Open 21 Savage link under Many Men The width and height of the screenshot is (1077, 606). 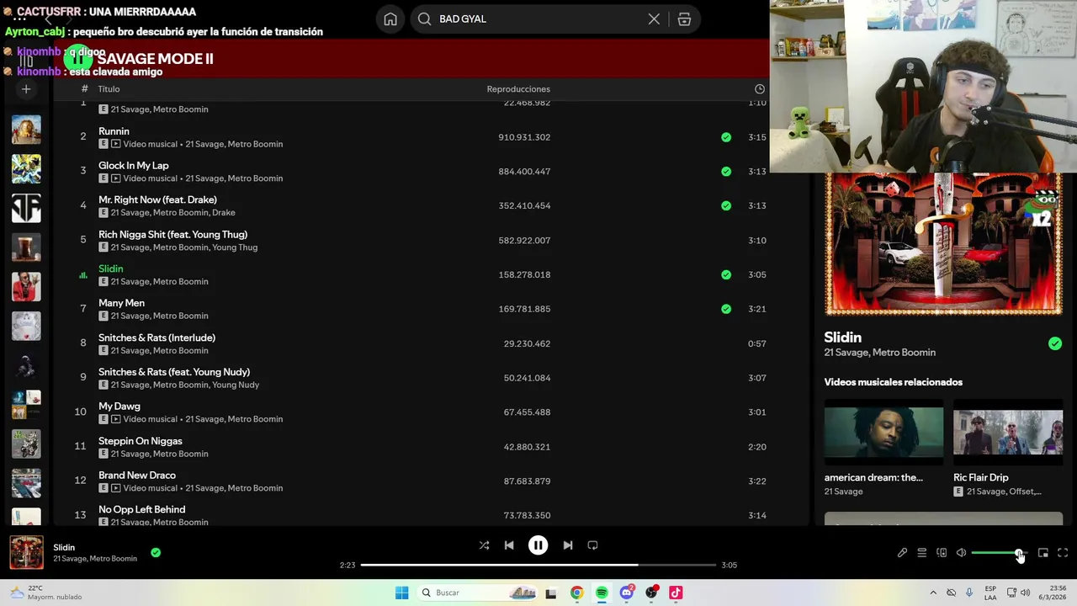pyautogui.click(x=130, y=316)
